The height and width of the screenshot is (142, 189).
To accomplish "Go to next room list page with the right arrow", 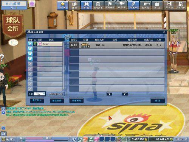I will 125,94.
